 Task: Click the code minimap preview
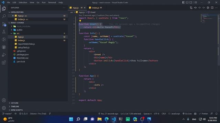coord(209,18)
